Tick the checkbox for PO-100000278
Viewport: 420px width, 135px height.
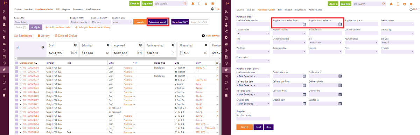tap(16, 76)
